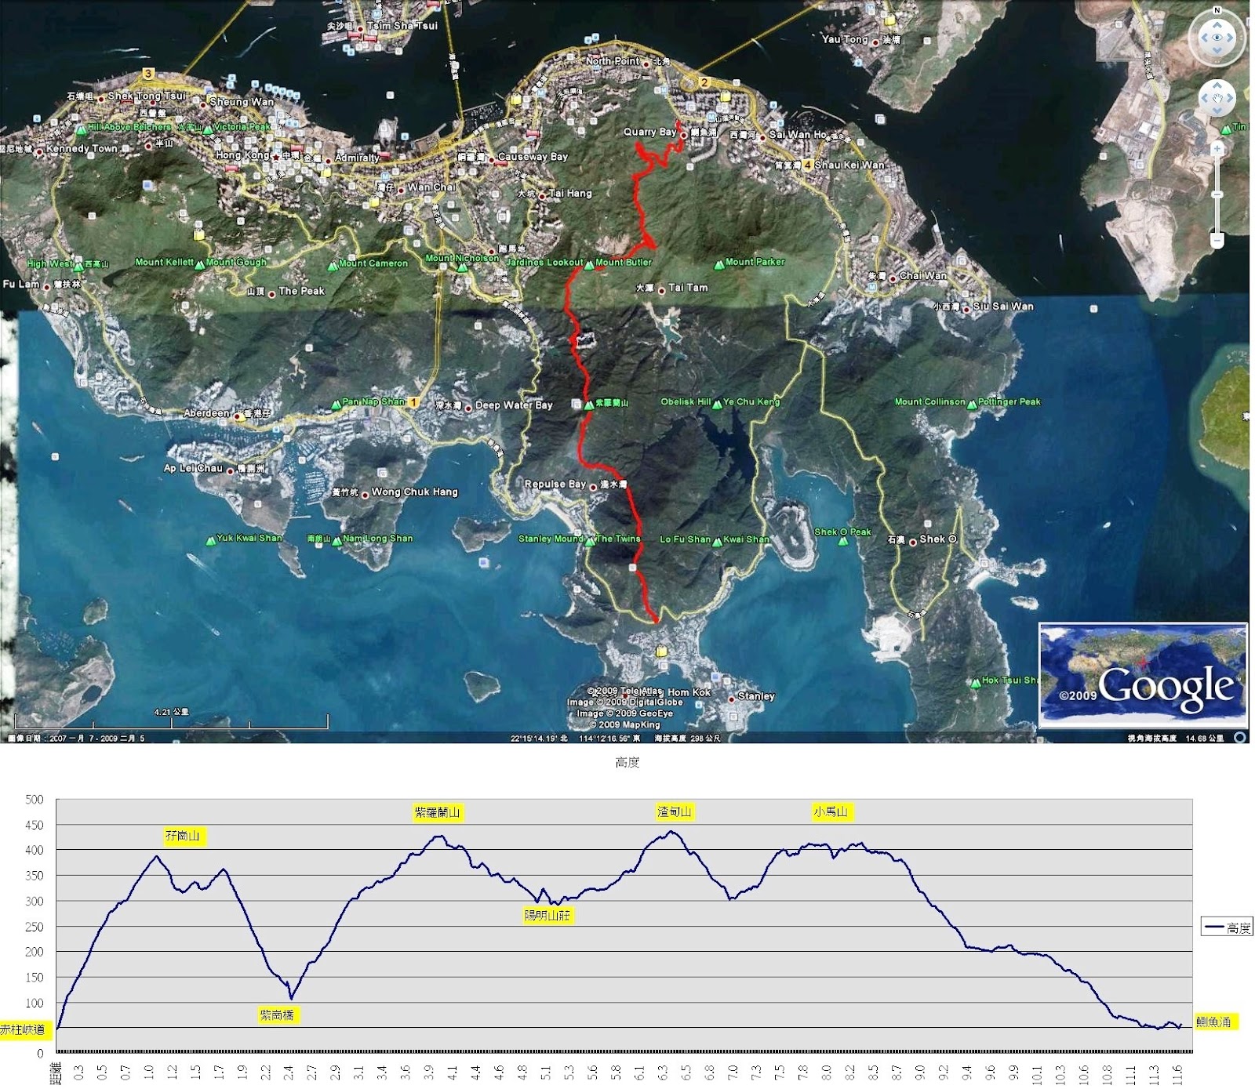Click the route 3 road shield

click(147, 74)
